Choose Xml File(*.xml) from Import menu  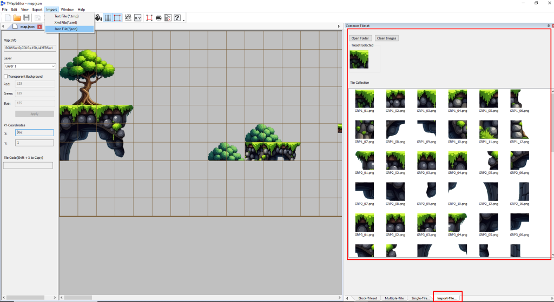click(x=66, y=22)
